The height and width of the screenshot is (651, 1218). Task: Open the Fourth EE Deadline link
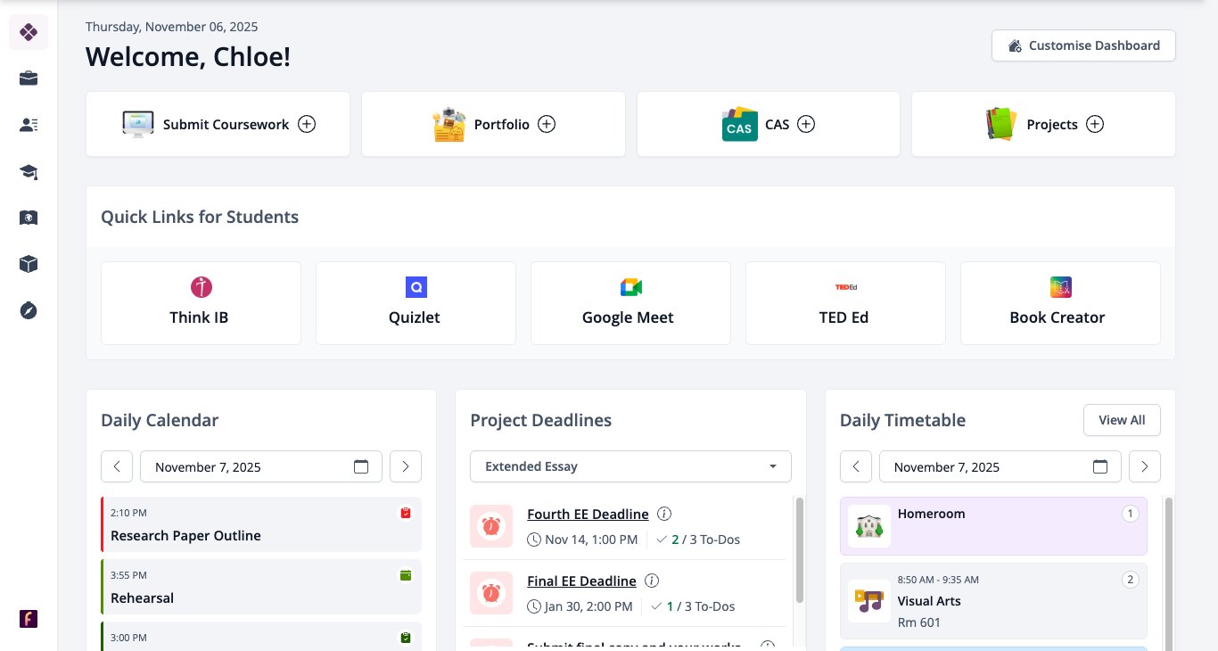[x=588, y=514]
